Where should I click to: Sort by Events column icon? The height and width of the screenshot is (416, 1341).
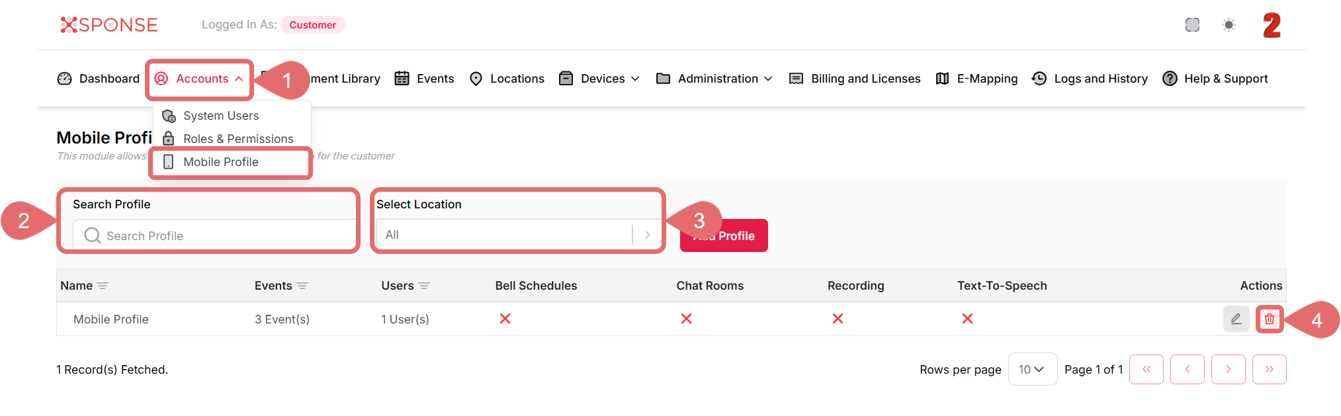click(x=302, y=286)
